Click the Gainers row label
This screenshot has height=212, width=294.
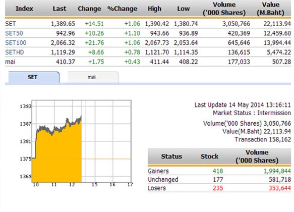click(x=158, y=171)
